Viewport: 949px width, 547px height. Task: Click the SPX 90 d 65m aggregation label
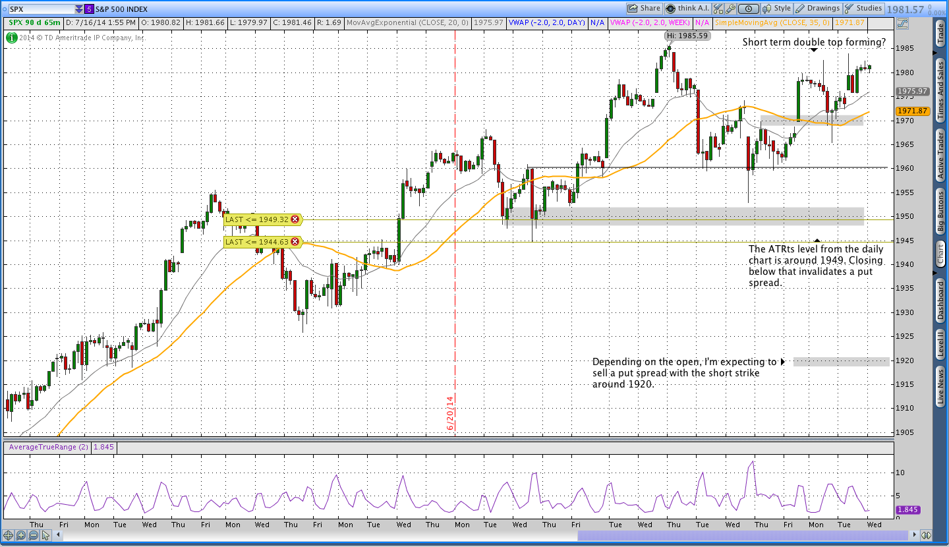click(34, 22)
